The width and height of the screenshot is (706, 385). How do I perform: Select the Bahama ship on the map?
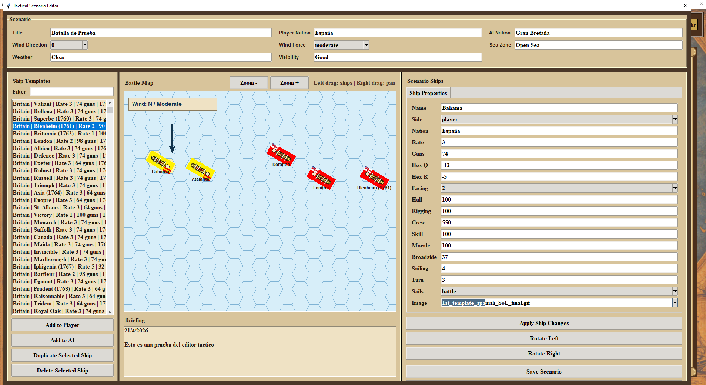coord(160,161)
